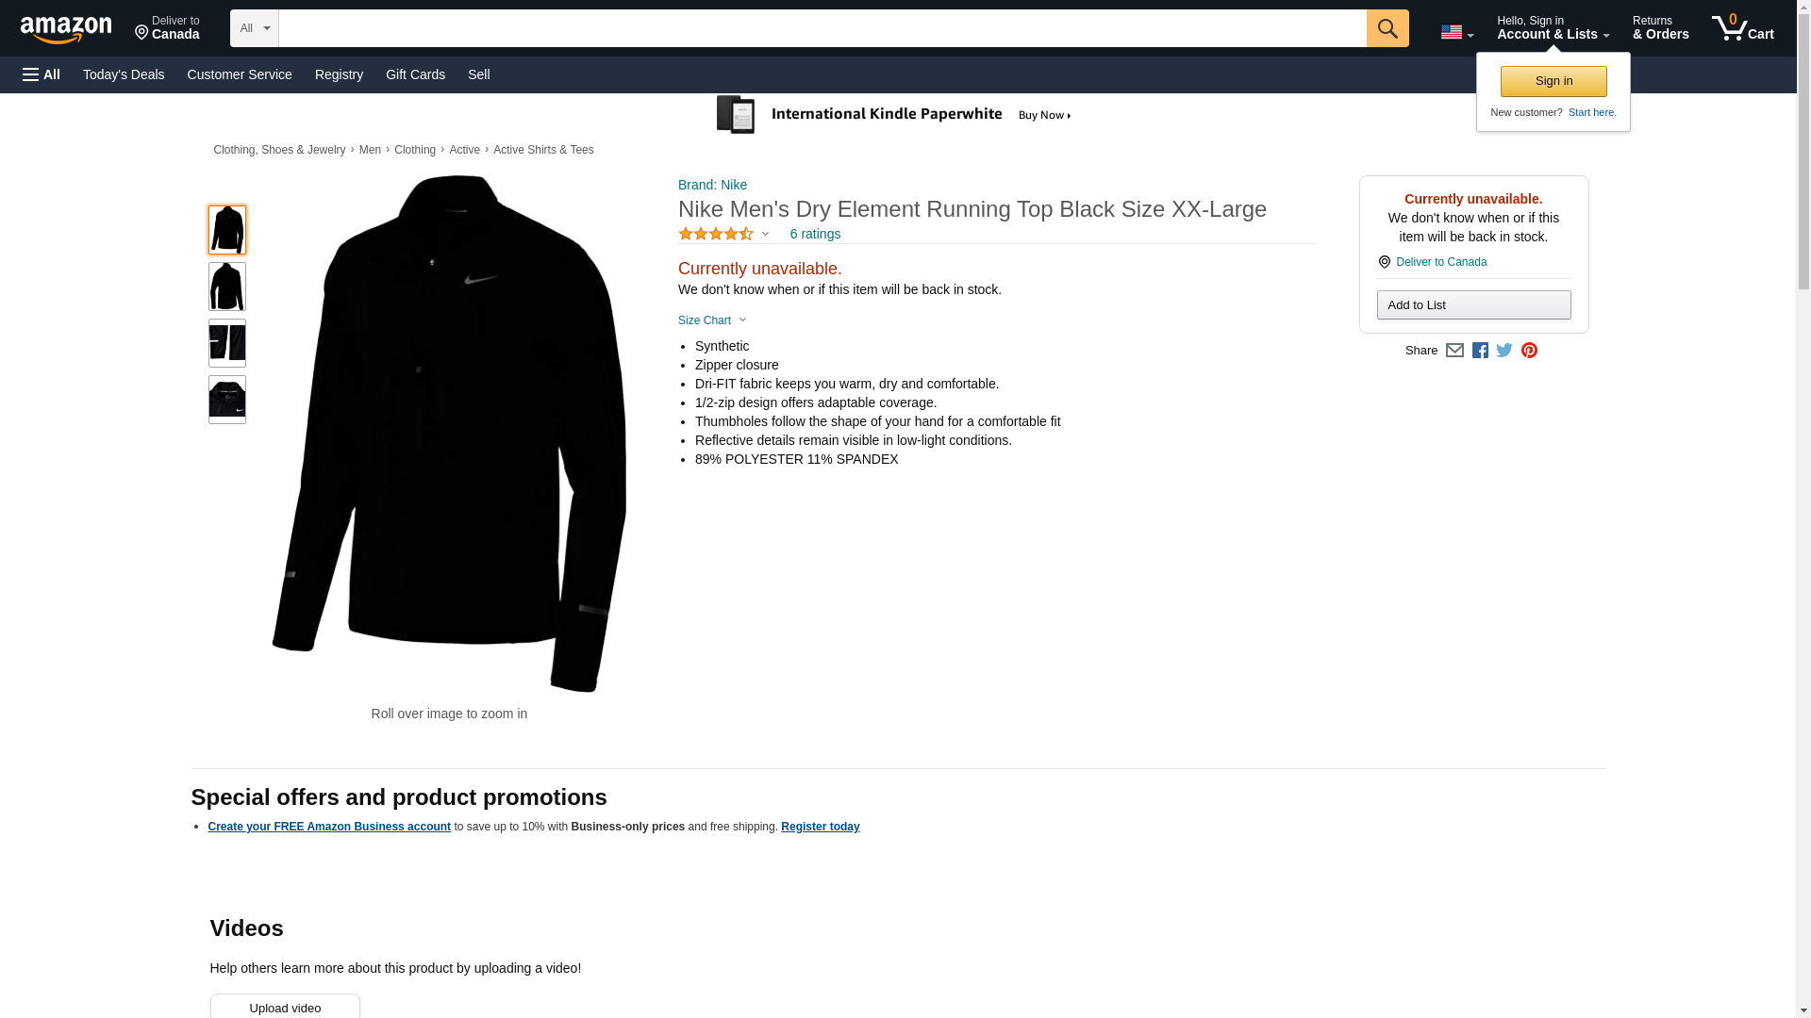Expand the Size Chart dropdown

(x=712, y=320)
